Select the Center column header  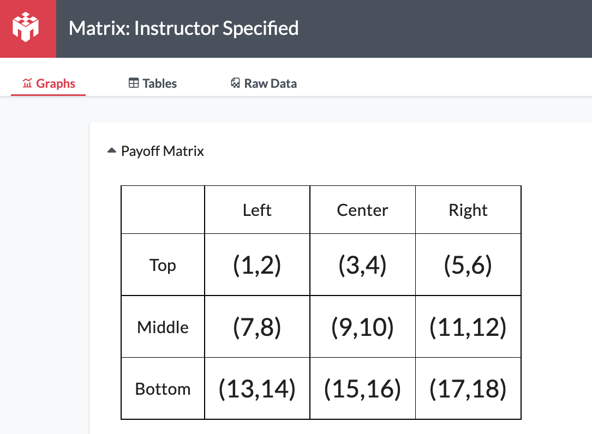[362, 210]
